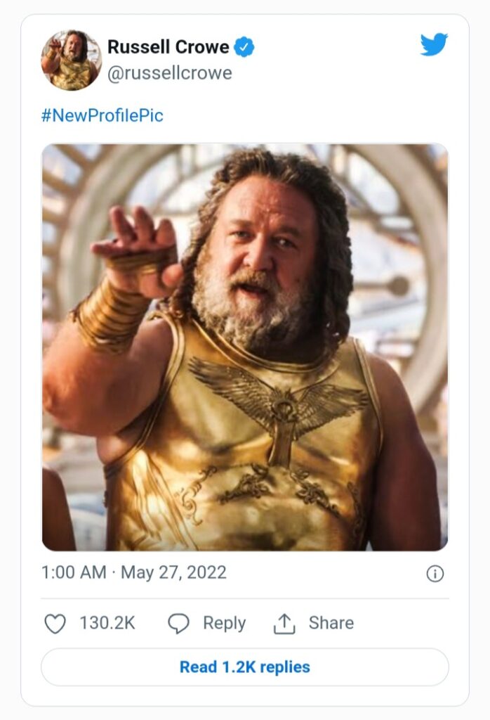Open the tweet info circle icon

435,574
